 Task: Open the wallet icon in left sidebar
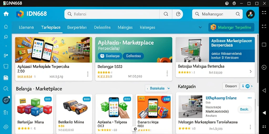pyautogui.click(x=6, y=78)
